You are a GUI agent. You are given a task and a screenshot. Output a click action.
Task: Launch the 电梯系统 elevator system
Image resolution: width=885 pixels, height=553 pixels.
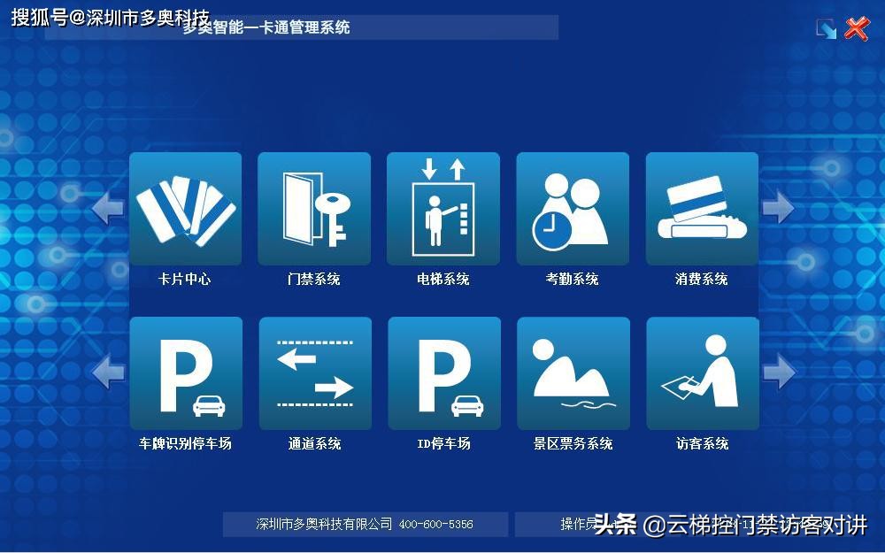pos(442,209)
